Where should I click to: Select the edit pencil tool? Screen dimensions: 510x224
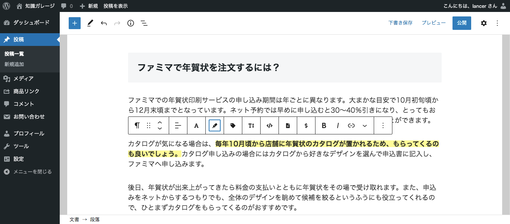pos(90,23)
